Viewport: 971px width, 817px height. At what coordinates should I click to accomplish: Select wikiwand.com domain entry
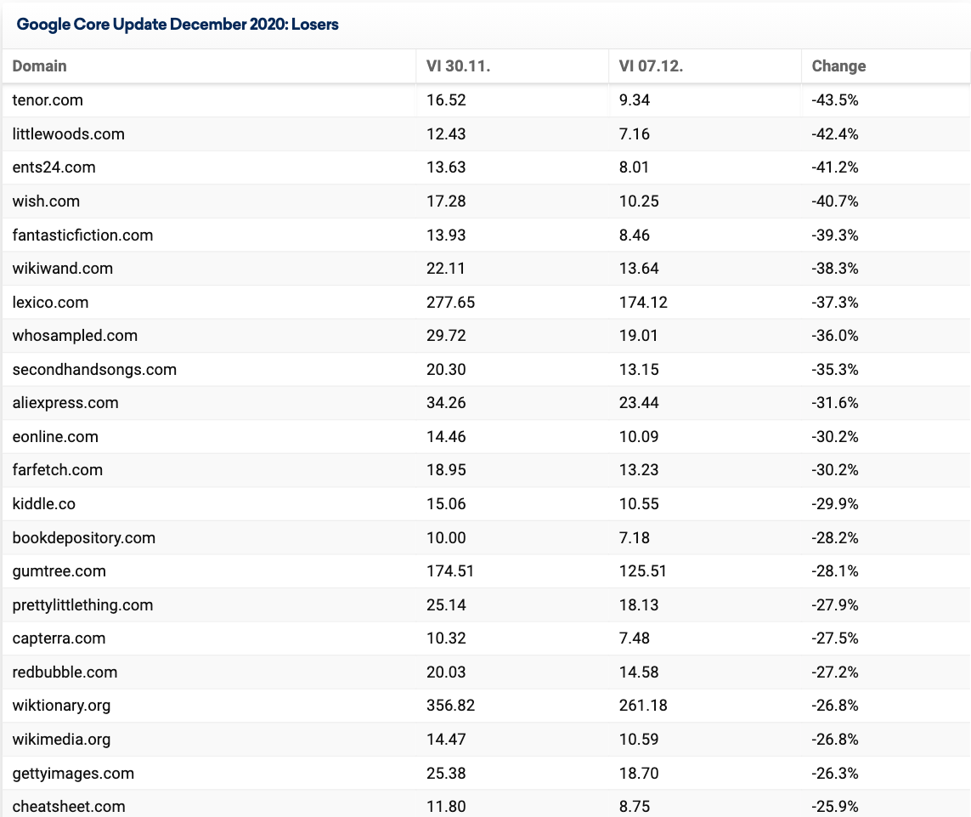click(63, 269)
